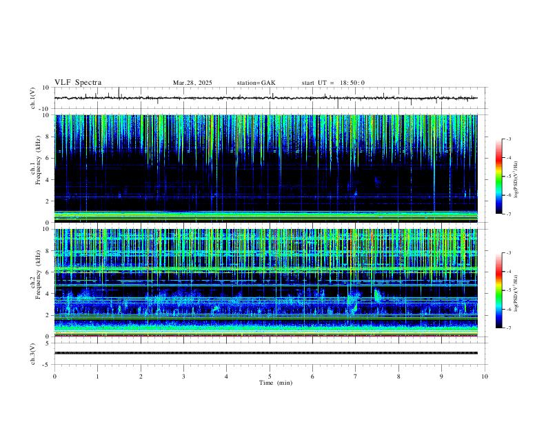Image resolution: width=546 pixels, height=422 pixels.
Task: Click the bright burst in ch.2 spectrogram near minute 7
Action: tap(354, 301)
